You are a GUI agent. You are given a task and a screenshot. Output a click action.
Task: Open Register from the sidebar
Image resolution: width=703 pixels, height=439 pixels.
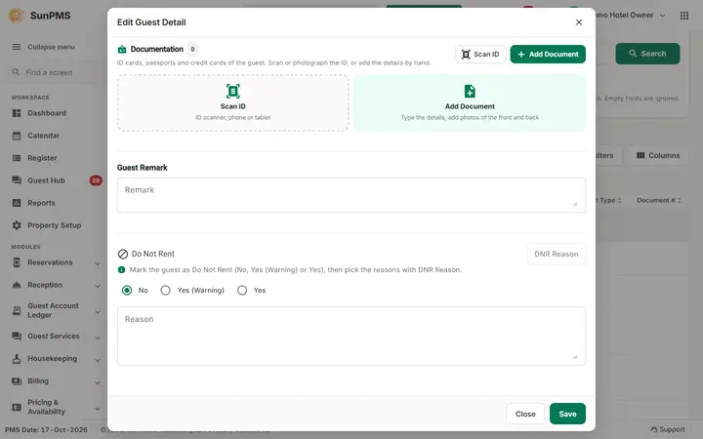point(42,158)
